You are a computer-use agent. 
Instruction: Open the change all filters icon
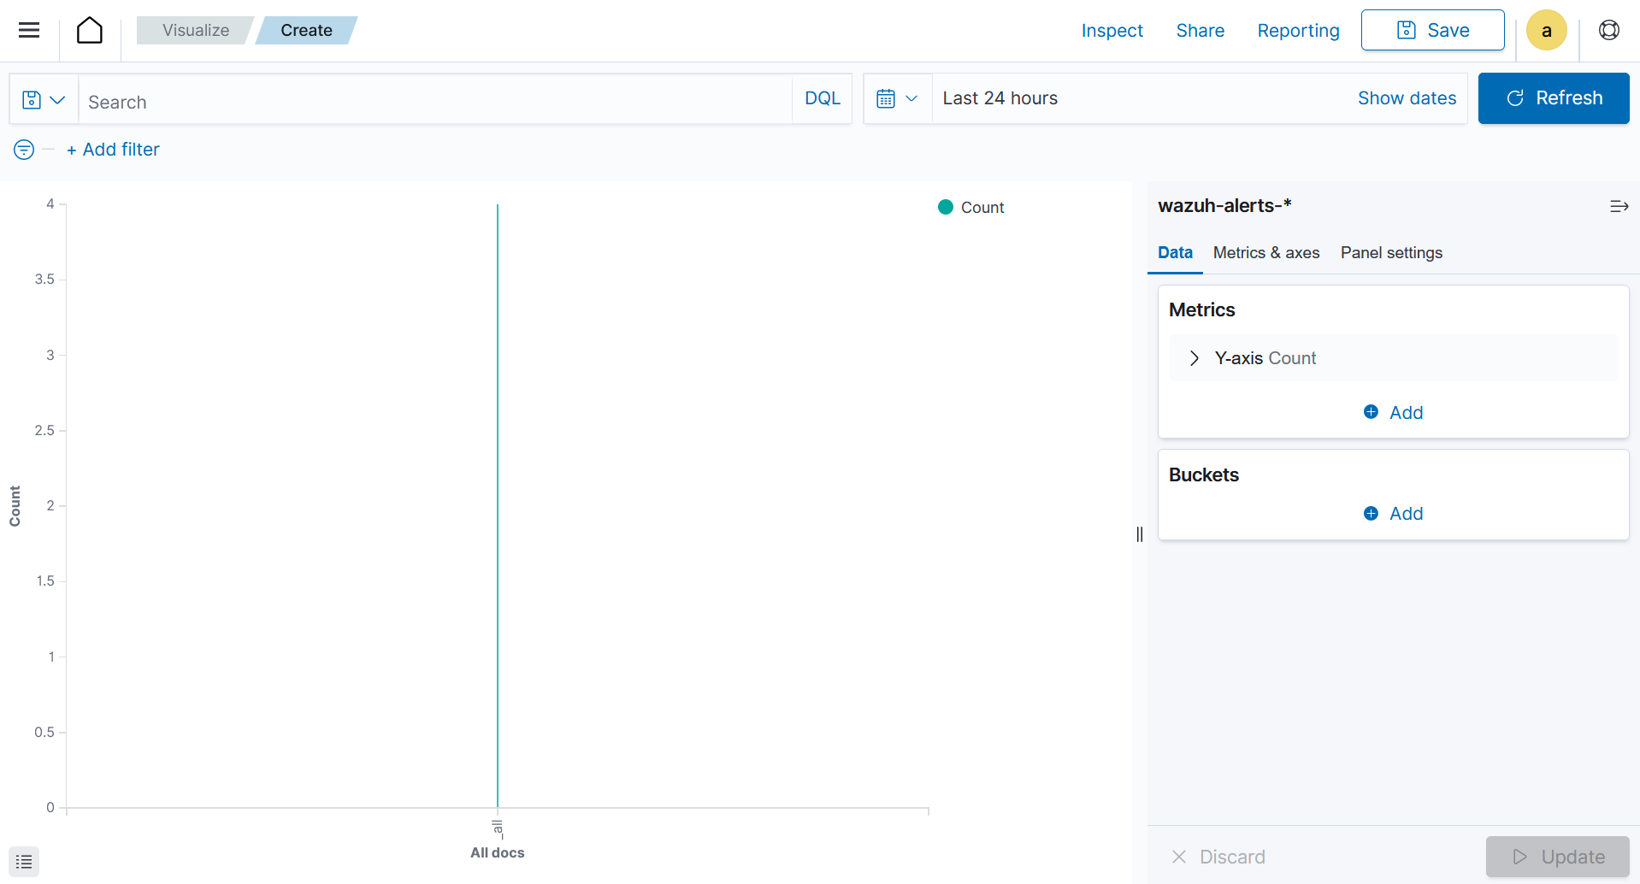pyautogui.click(x=24, y=150)
